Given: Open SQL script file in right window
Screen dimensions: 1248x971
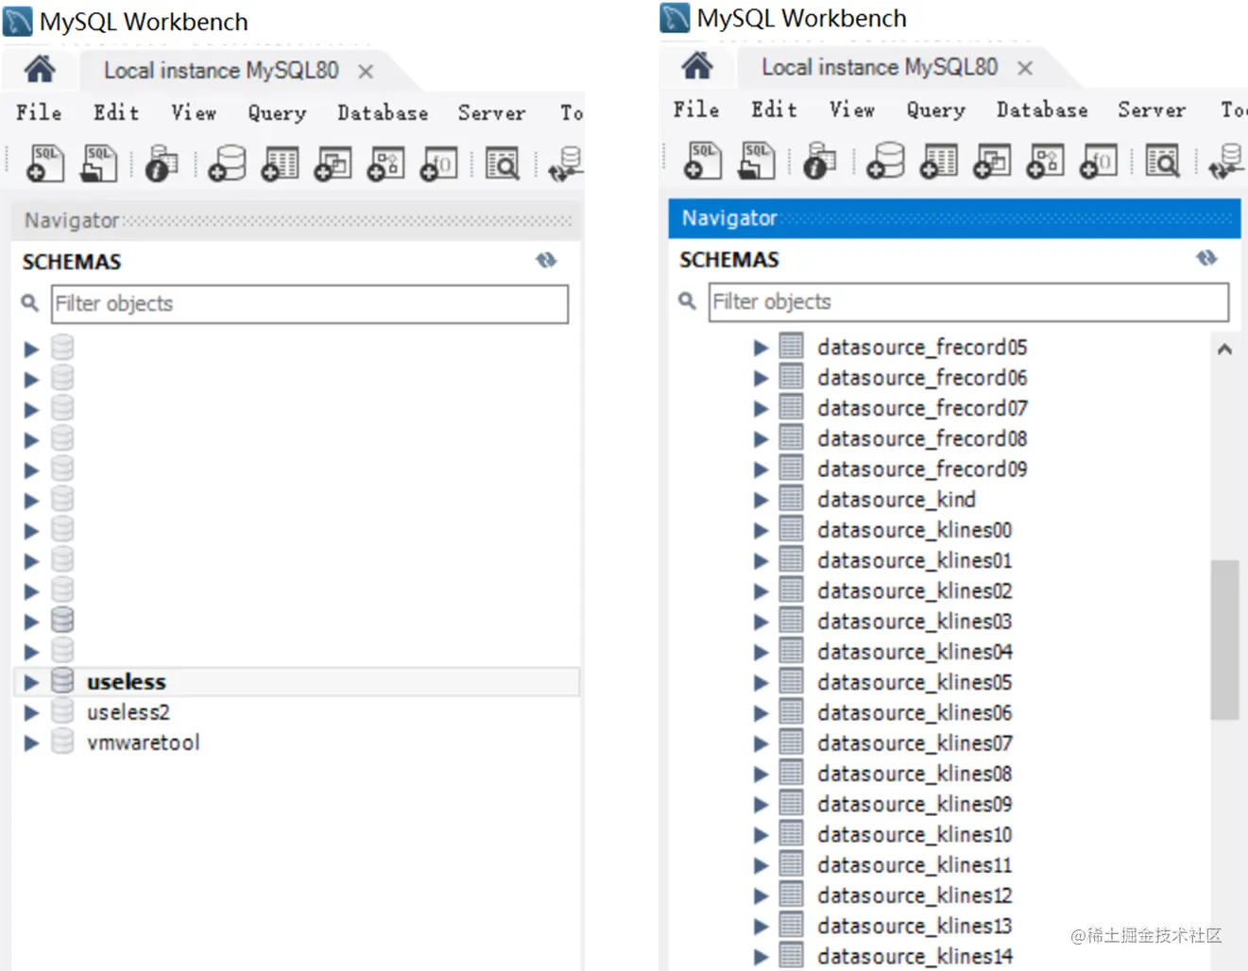Looking at the screenshot, I should pos(756,160).
